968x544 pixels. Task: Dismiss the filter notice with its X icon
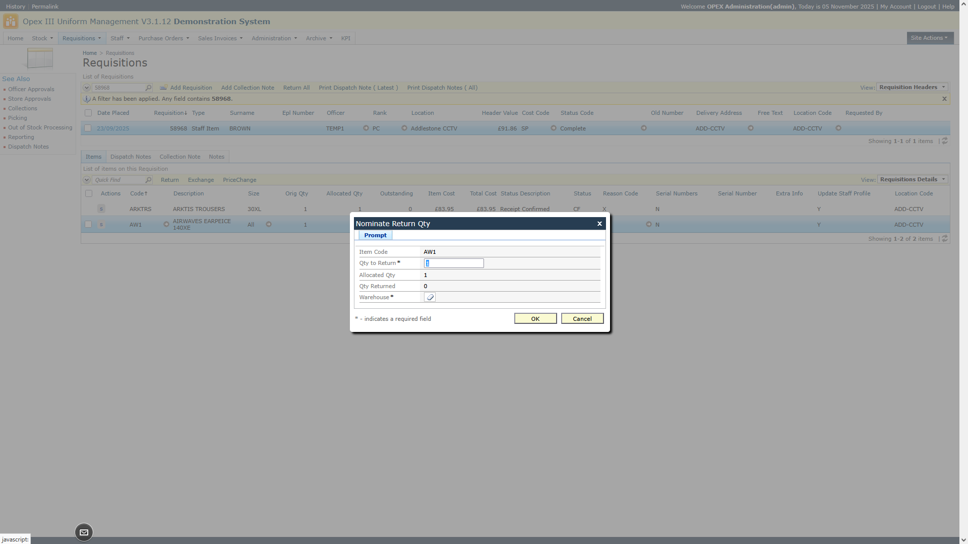tap(944, 99)
